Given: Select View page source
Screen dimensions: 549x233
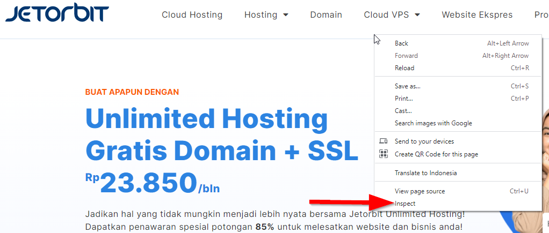Looking at the screenshot, I should (x=458, y=191).
